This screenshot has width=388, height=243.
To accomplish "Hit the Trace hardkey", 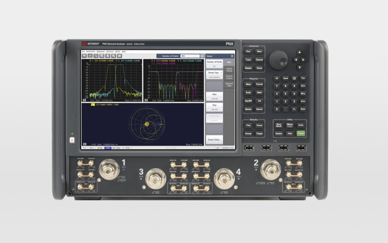I will [248, 60].
